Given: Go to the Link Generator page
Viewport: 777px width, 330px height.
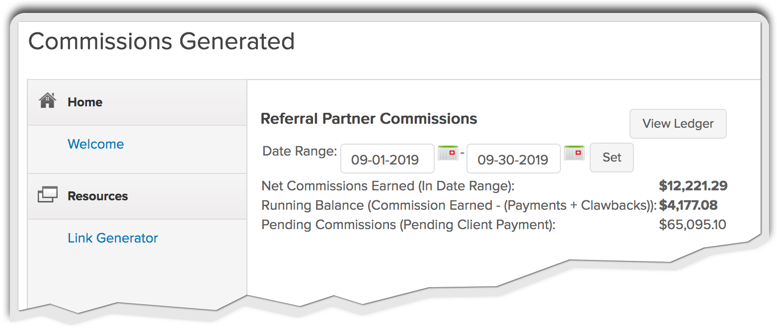Looking at the screenshot, I should [x=113, y=238].
